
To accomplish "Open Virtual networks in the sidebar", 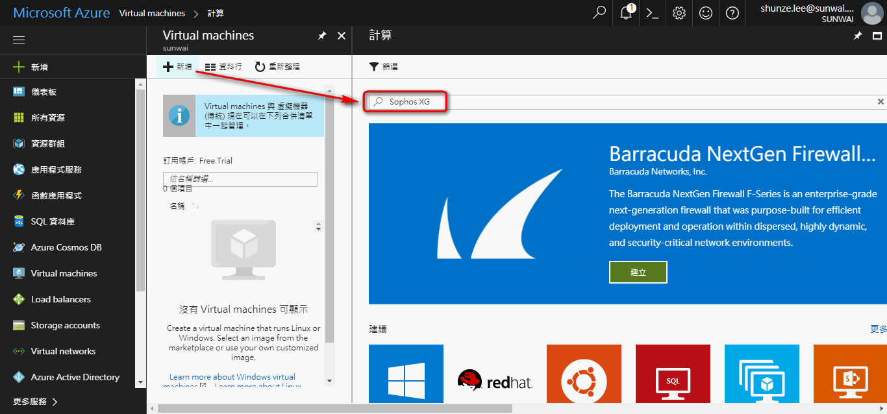I will 68,351.
